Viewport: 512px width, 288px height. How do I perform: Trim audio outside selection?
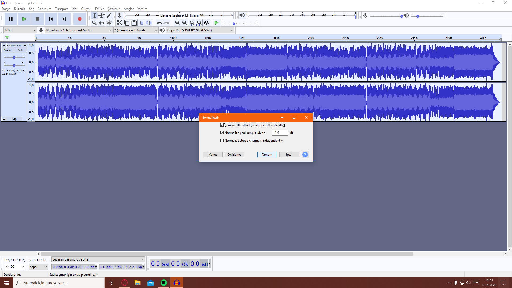tap(142, 23)
